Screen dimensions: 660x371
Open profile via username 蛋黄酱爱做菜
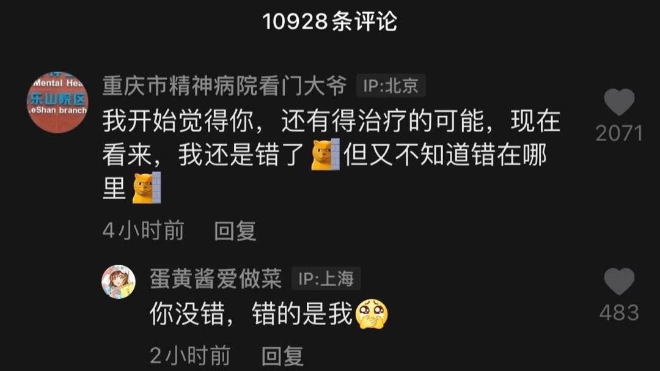pos(216,279)
